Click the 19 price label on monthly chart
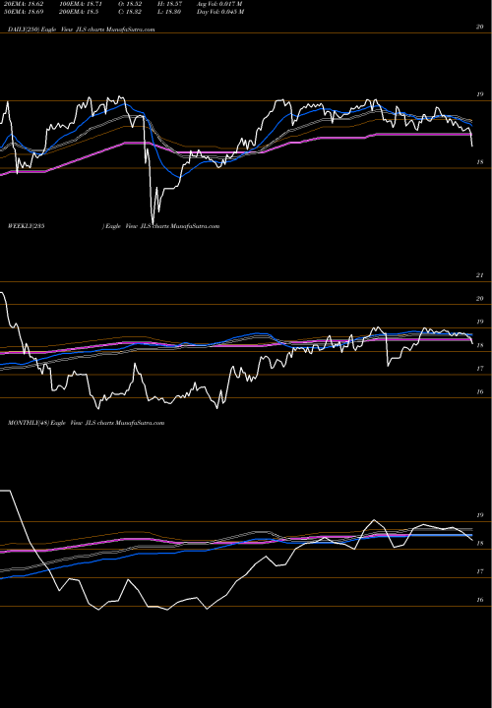 point(480,515)
